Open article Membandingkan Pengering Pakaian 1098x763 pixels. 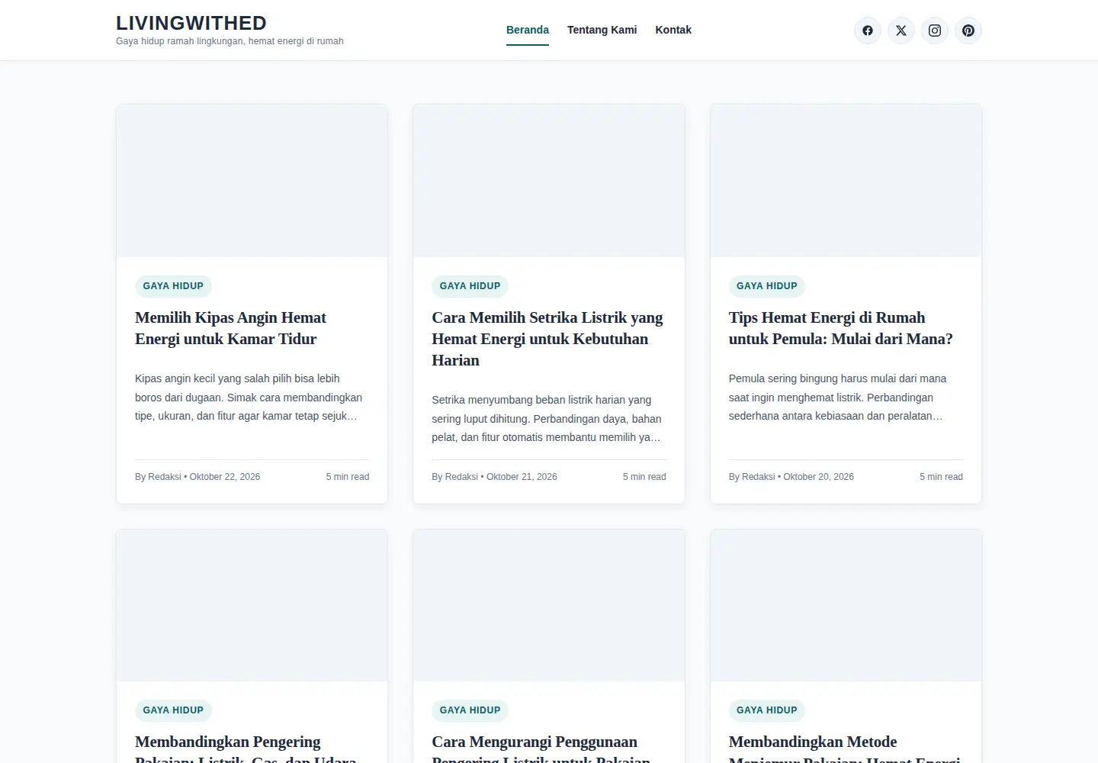246,747
